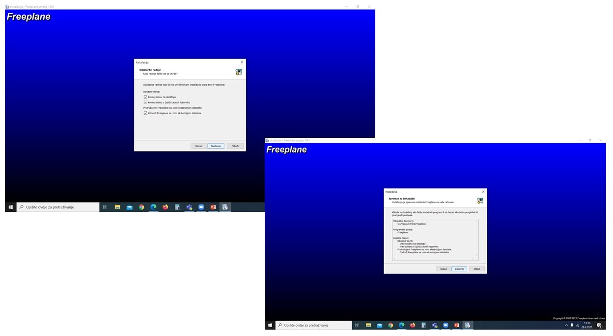Open Task View in the taskbar showing the clock
613x336 pixels.
click(x=357, y=325)
